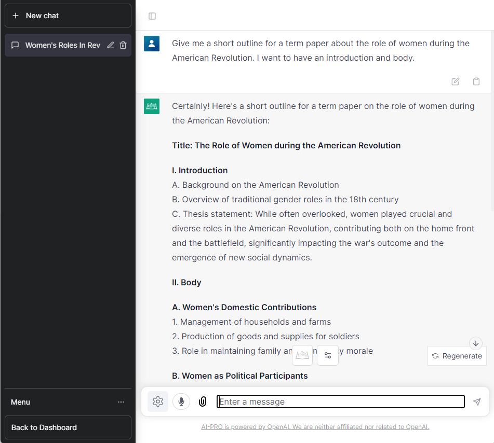Screen dimensions: 494x443
Task: Click the floating open-book icon button
Action: pyautogui.click(x=302, y=355)
